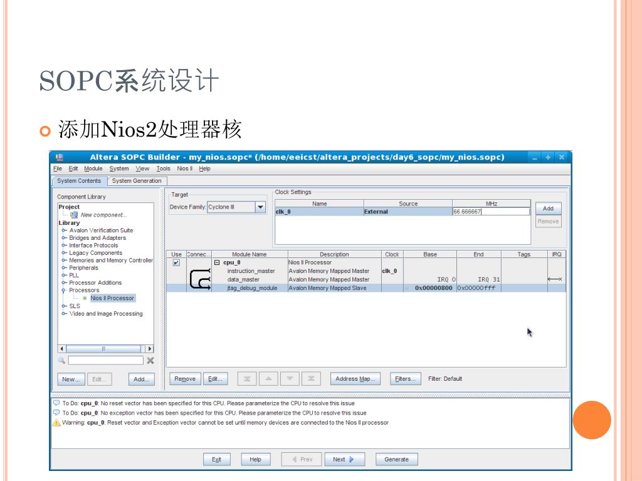The image size is (642, 481).
Task: Click Remove in Clock Settings
Action: 548,221
